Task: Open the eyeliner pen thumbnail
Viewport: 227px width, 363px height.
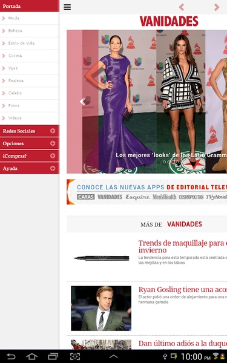Action: (x=101, y=258)
